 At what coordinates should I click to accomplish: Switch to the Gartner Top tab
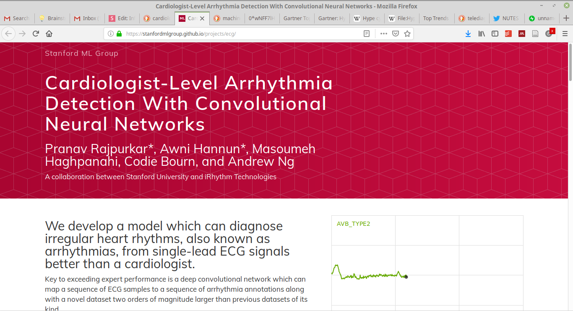click(x=297, y=18)
